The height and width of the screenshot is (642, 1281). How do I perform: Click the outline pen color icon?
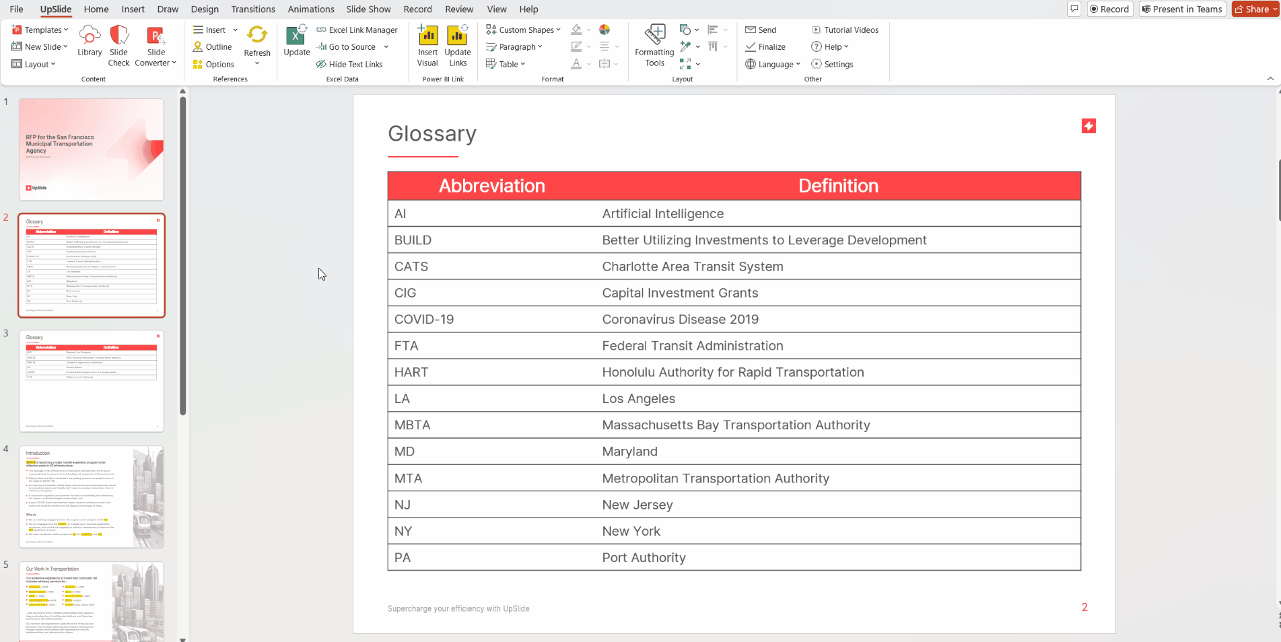click(x=576, y=46)
